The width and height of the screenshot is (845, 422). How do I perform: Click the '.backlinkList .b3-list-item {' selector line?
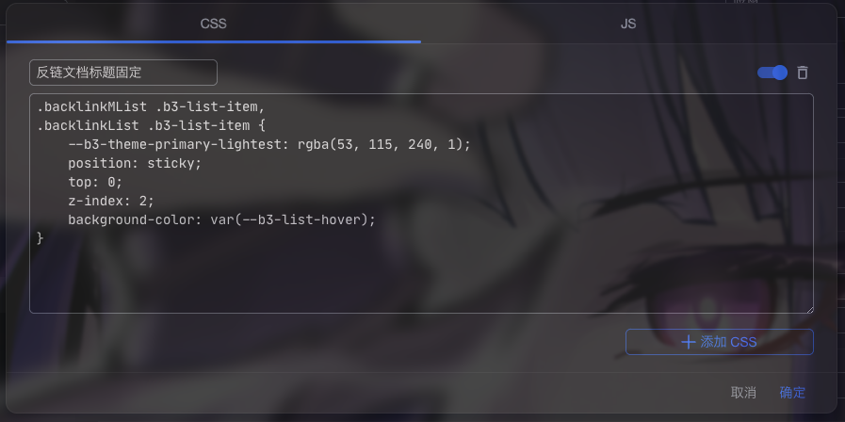[152, 125]
